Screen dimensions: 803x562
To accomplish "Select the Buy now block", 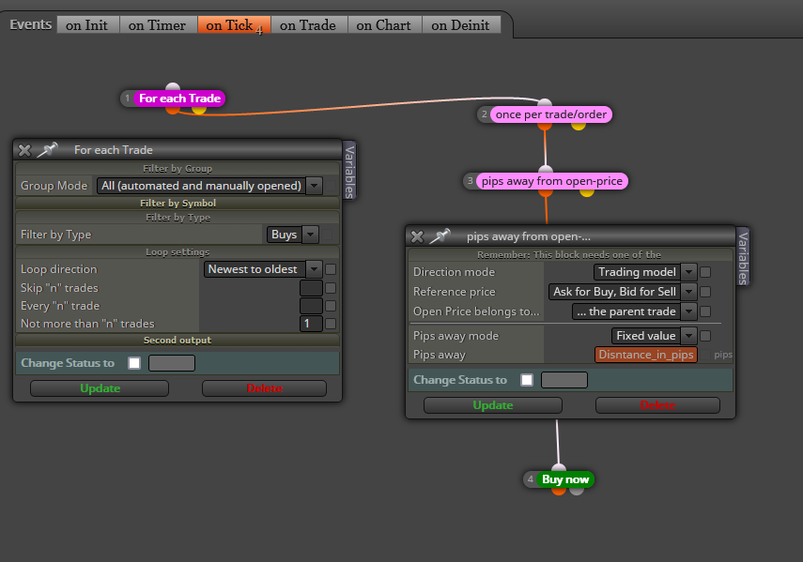I will click(x=564, y=479).
